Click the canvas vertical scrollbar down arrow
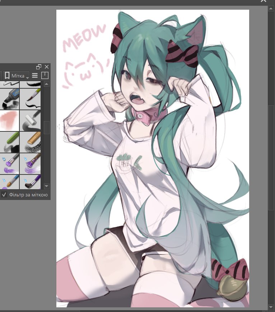Viewport: 275px width, 312px height. pyautogui.click(x=271, y=307)
